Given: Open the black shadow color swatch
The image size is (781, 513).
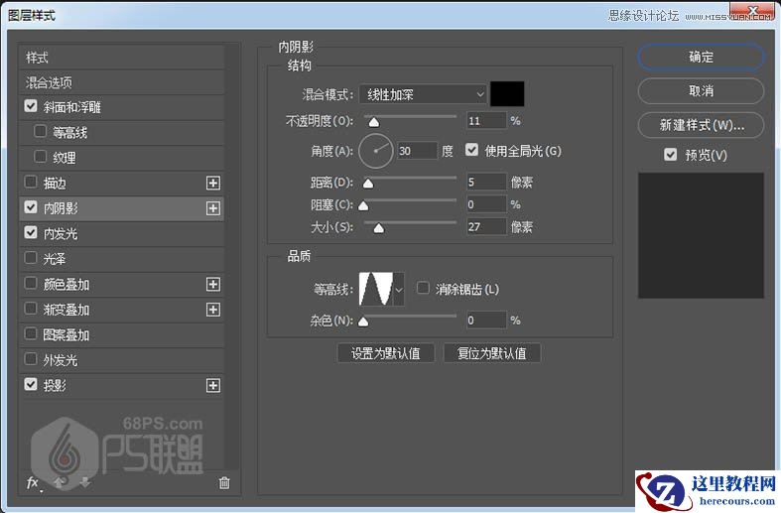Looking at the screenshot, I should 507,94.
